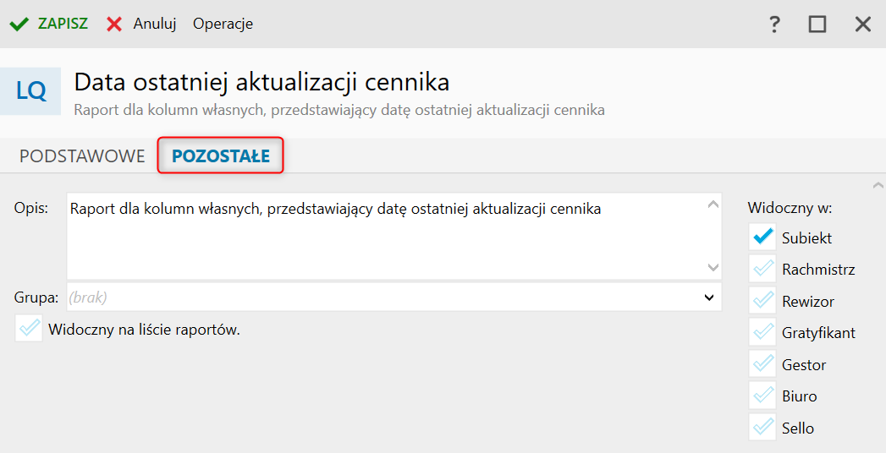Toggle the Subiekt visibility checkbox
886x453 pixels.
click(762, 237)
